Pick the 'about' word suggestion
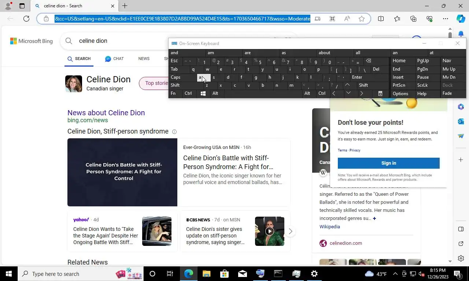This screenshot has width=469, height=281. click(x=334, y=53)
